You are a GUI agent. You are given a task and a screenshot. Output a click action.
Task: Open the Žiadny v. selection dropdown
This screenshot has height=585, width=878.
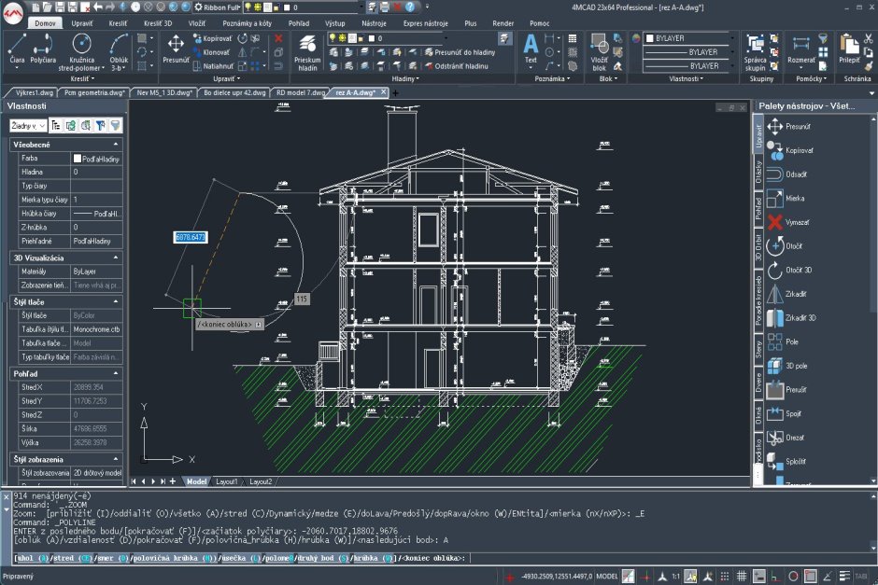[x=28, y=125]
